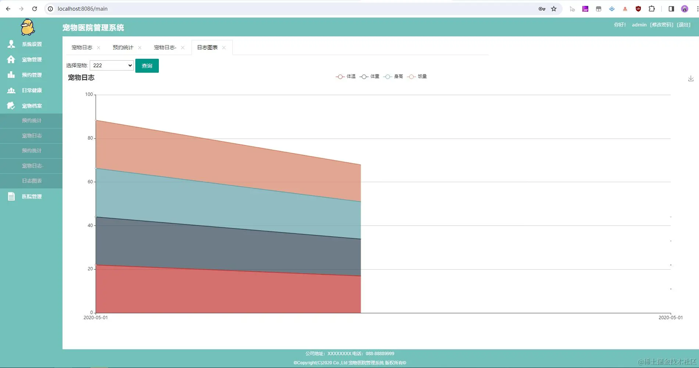
Task: Open the uBlock Origin shield extension
Action: click(x=638, y=9)
